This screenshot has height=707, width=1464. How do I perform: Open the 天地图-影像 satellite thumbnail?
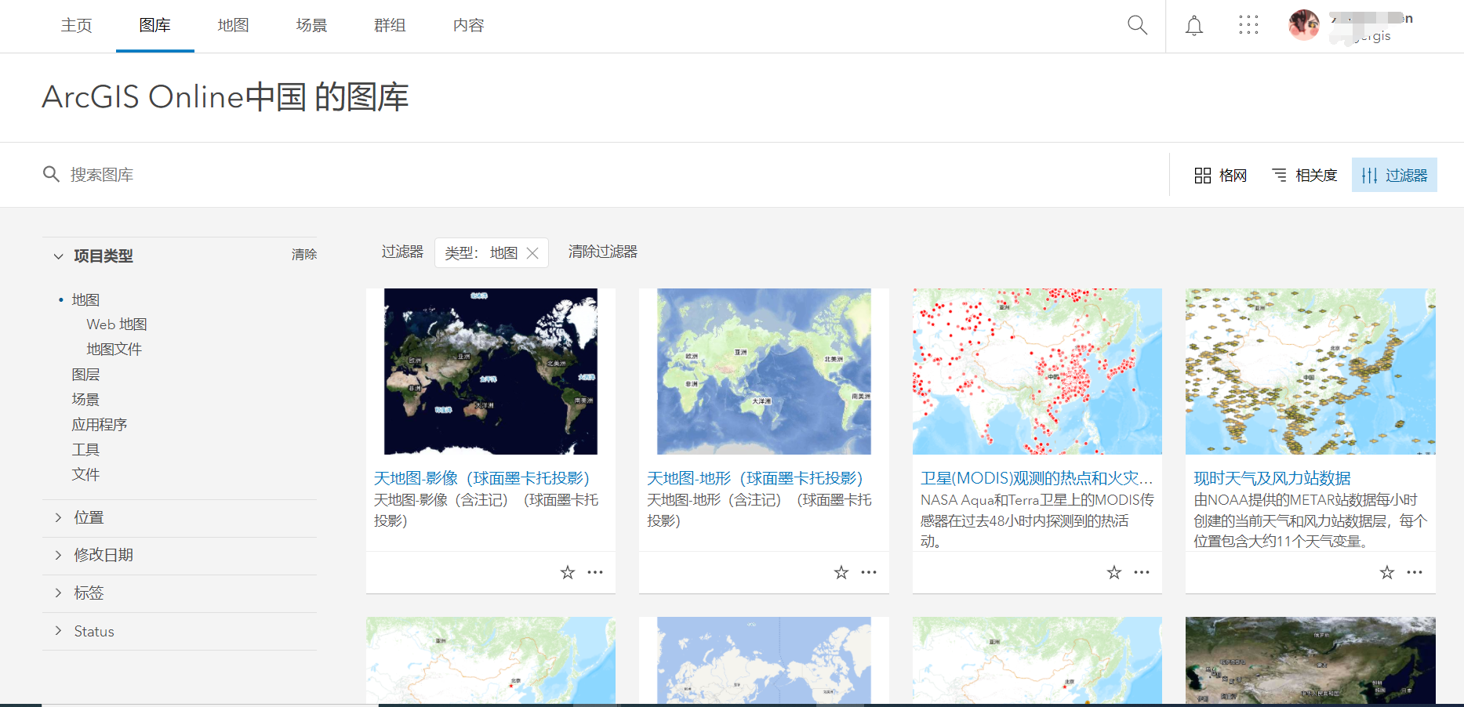[491, 372]
